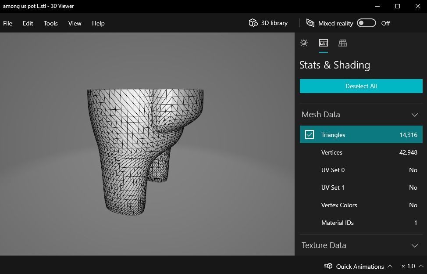
Task: Open the Grid & Views tab icon
Action: coord(343,43)
